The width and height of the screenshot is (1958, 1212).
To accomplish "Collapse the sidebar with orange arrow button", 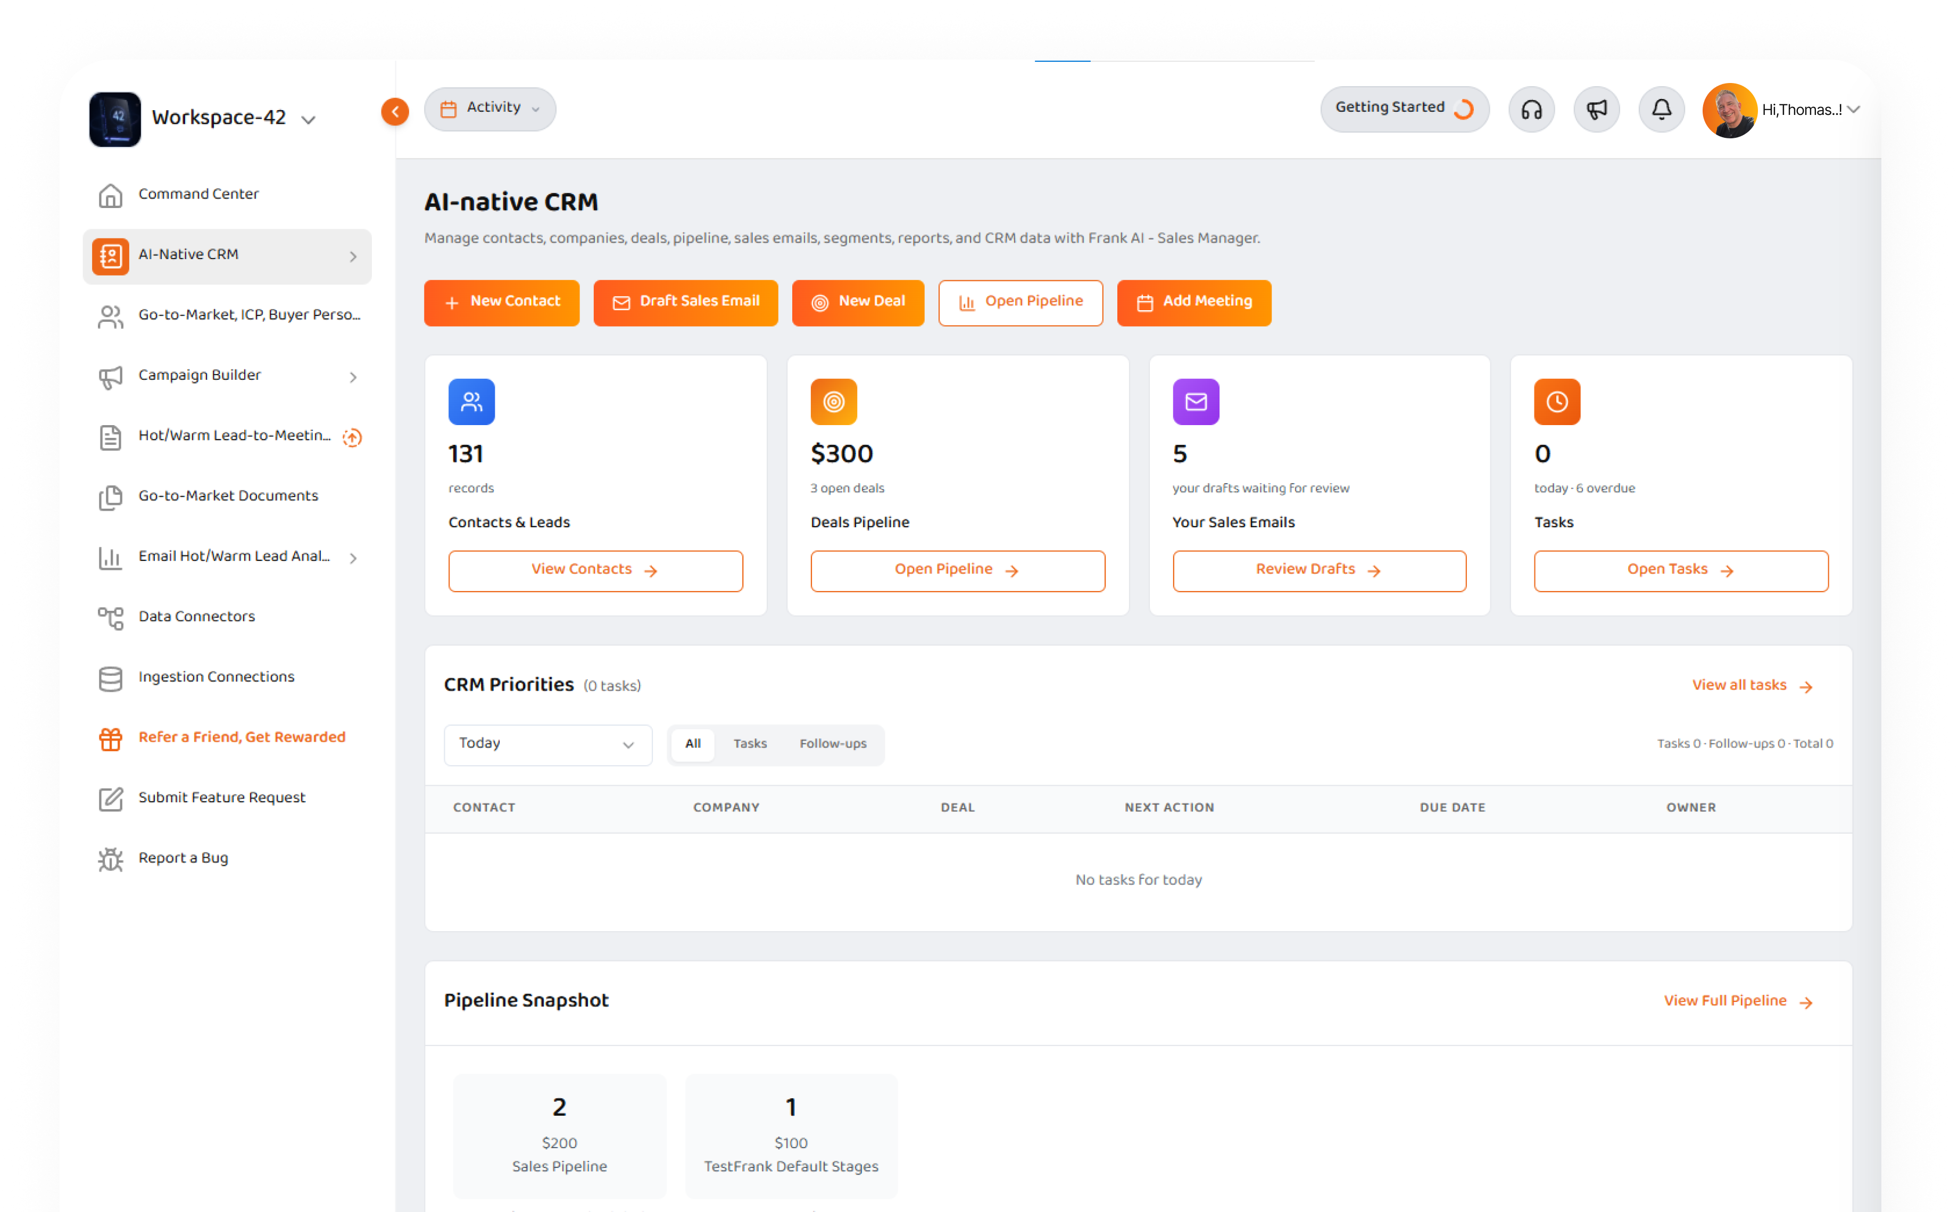I will (x=394, y=111).
